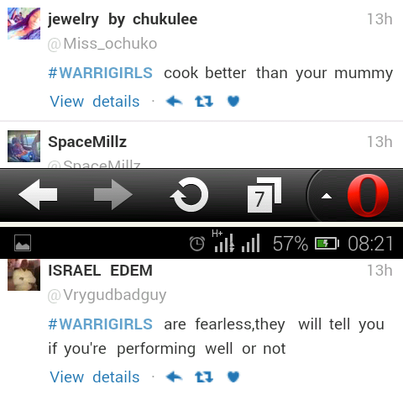Open jewelry by chukulee profile picture
This screenshot has height=395, width=403.
click(24, 24)
